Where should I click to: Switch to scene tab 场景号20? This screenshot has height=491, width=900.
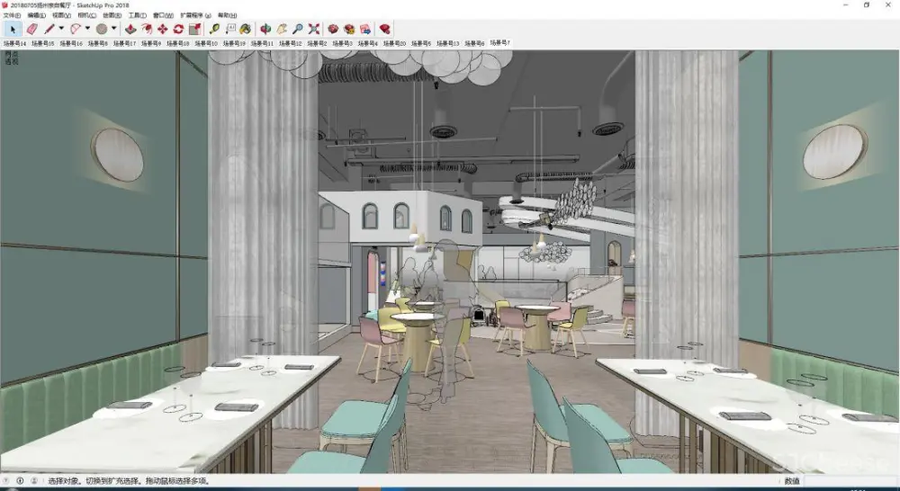(x=394, y=43)
